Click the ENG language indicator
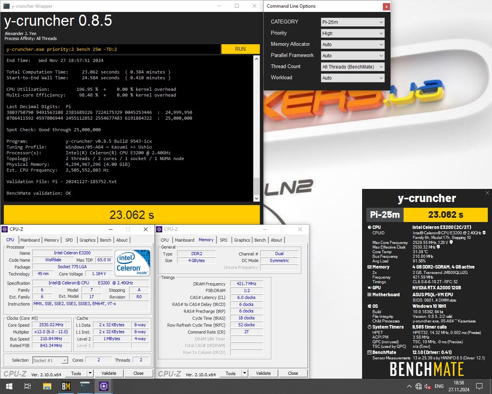This screenshot has width=492, height=394. coord(439,386)
